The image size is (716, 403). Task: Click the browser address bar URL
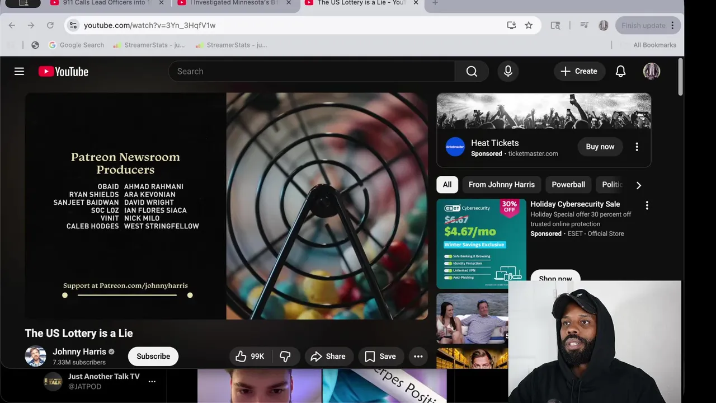[149, 25]
